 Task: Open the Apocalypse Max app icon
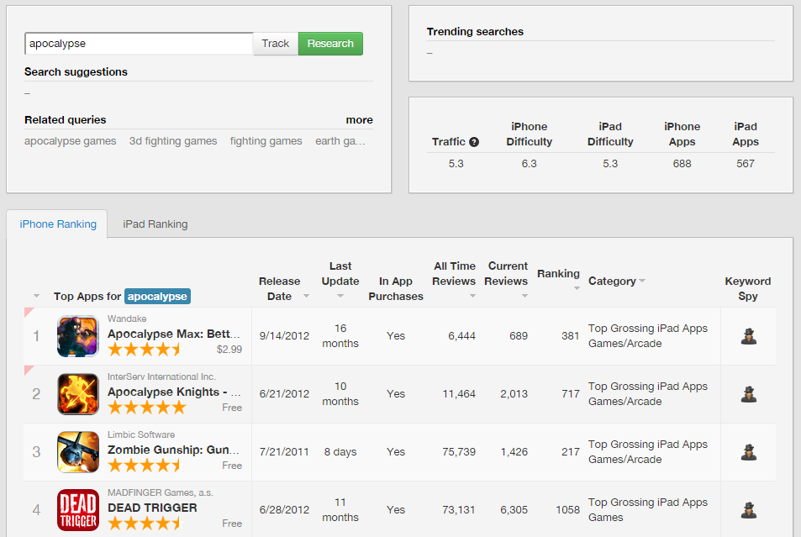[x=77, y=336]
